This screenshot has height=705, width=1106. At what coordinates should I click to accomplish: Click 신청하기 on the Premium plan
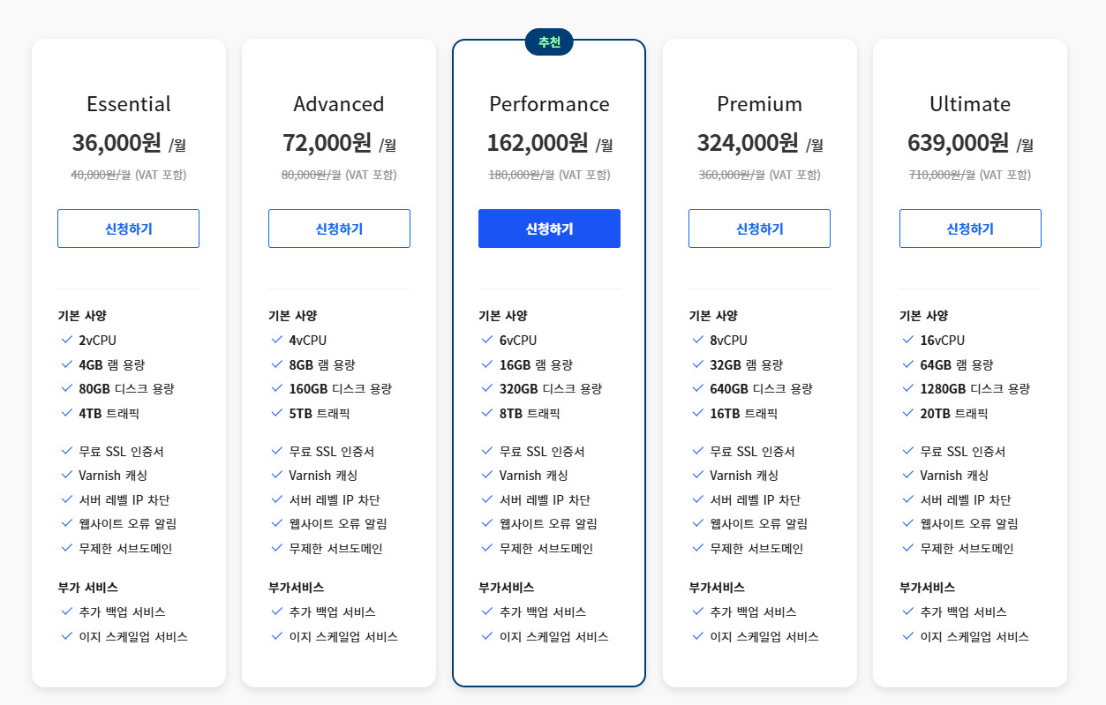pos(759,228)
